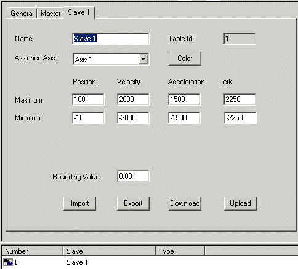298x269 pixels.
Task: Click the Color button
Action: pos(185,58)
